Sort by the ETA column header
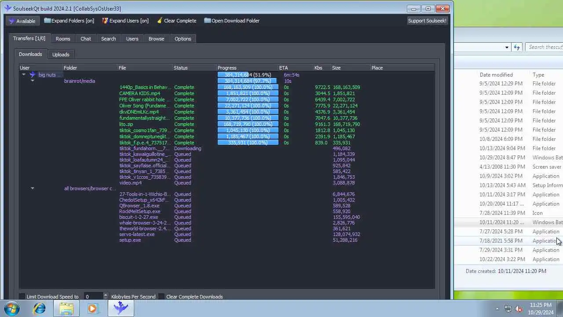 point(296,68)
